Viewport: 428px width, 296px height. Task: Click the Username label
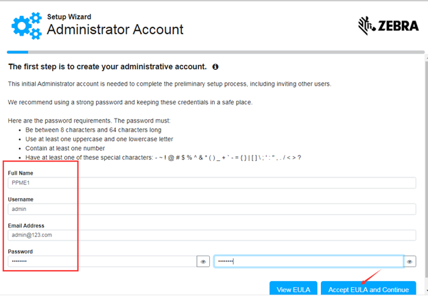pos(21,199)
